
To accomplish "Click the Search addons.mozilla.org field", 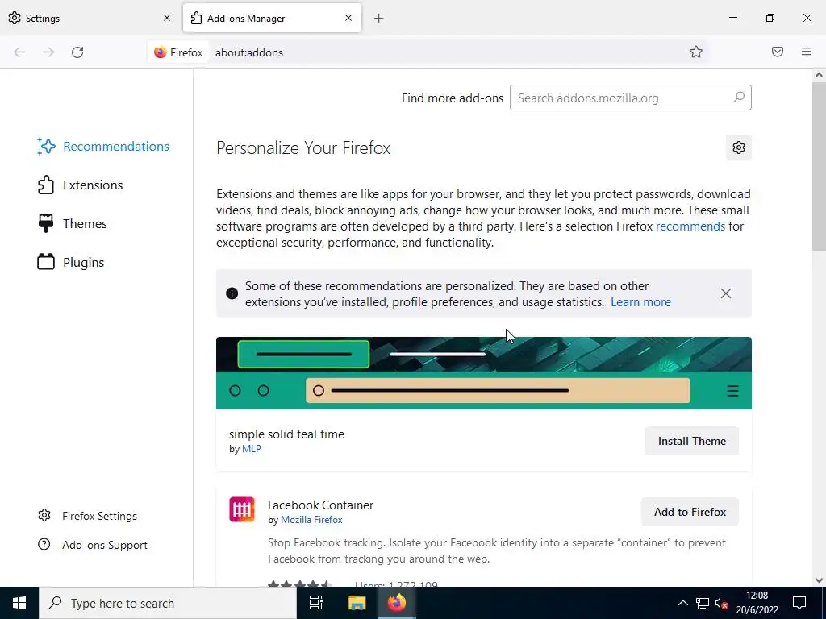I will click(630, 98).
